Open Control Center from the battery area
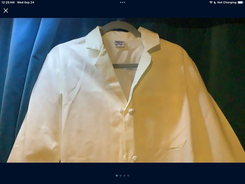This screenshot has width=245, height=184. pos(240,2)
